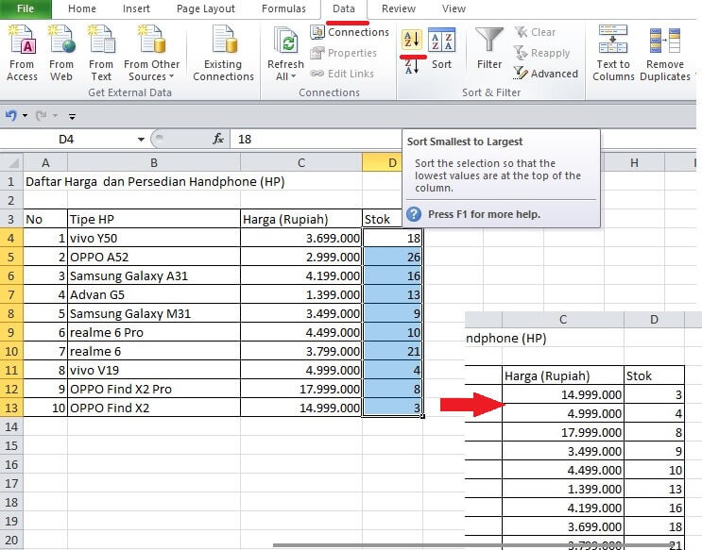Image resolution: width=702 pixels, height=550 pixels.
Task: Toggle the Filter funnel button
Action: [x=489, y=48]
